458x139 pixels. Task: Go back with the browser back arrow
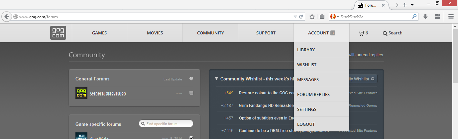point(7,17)
